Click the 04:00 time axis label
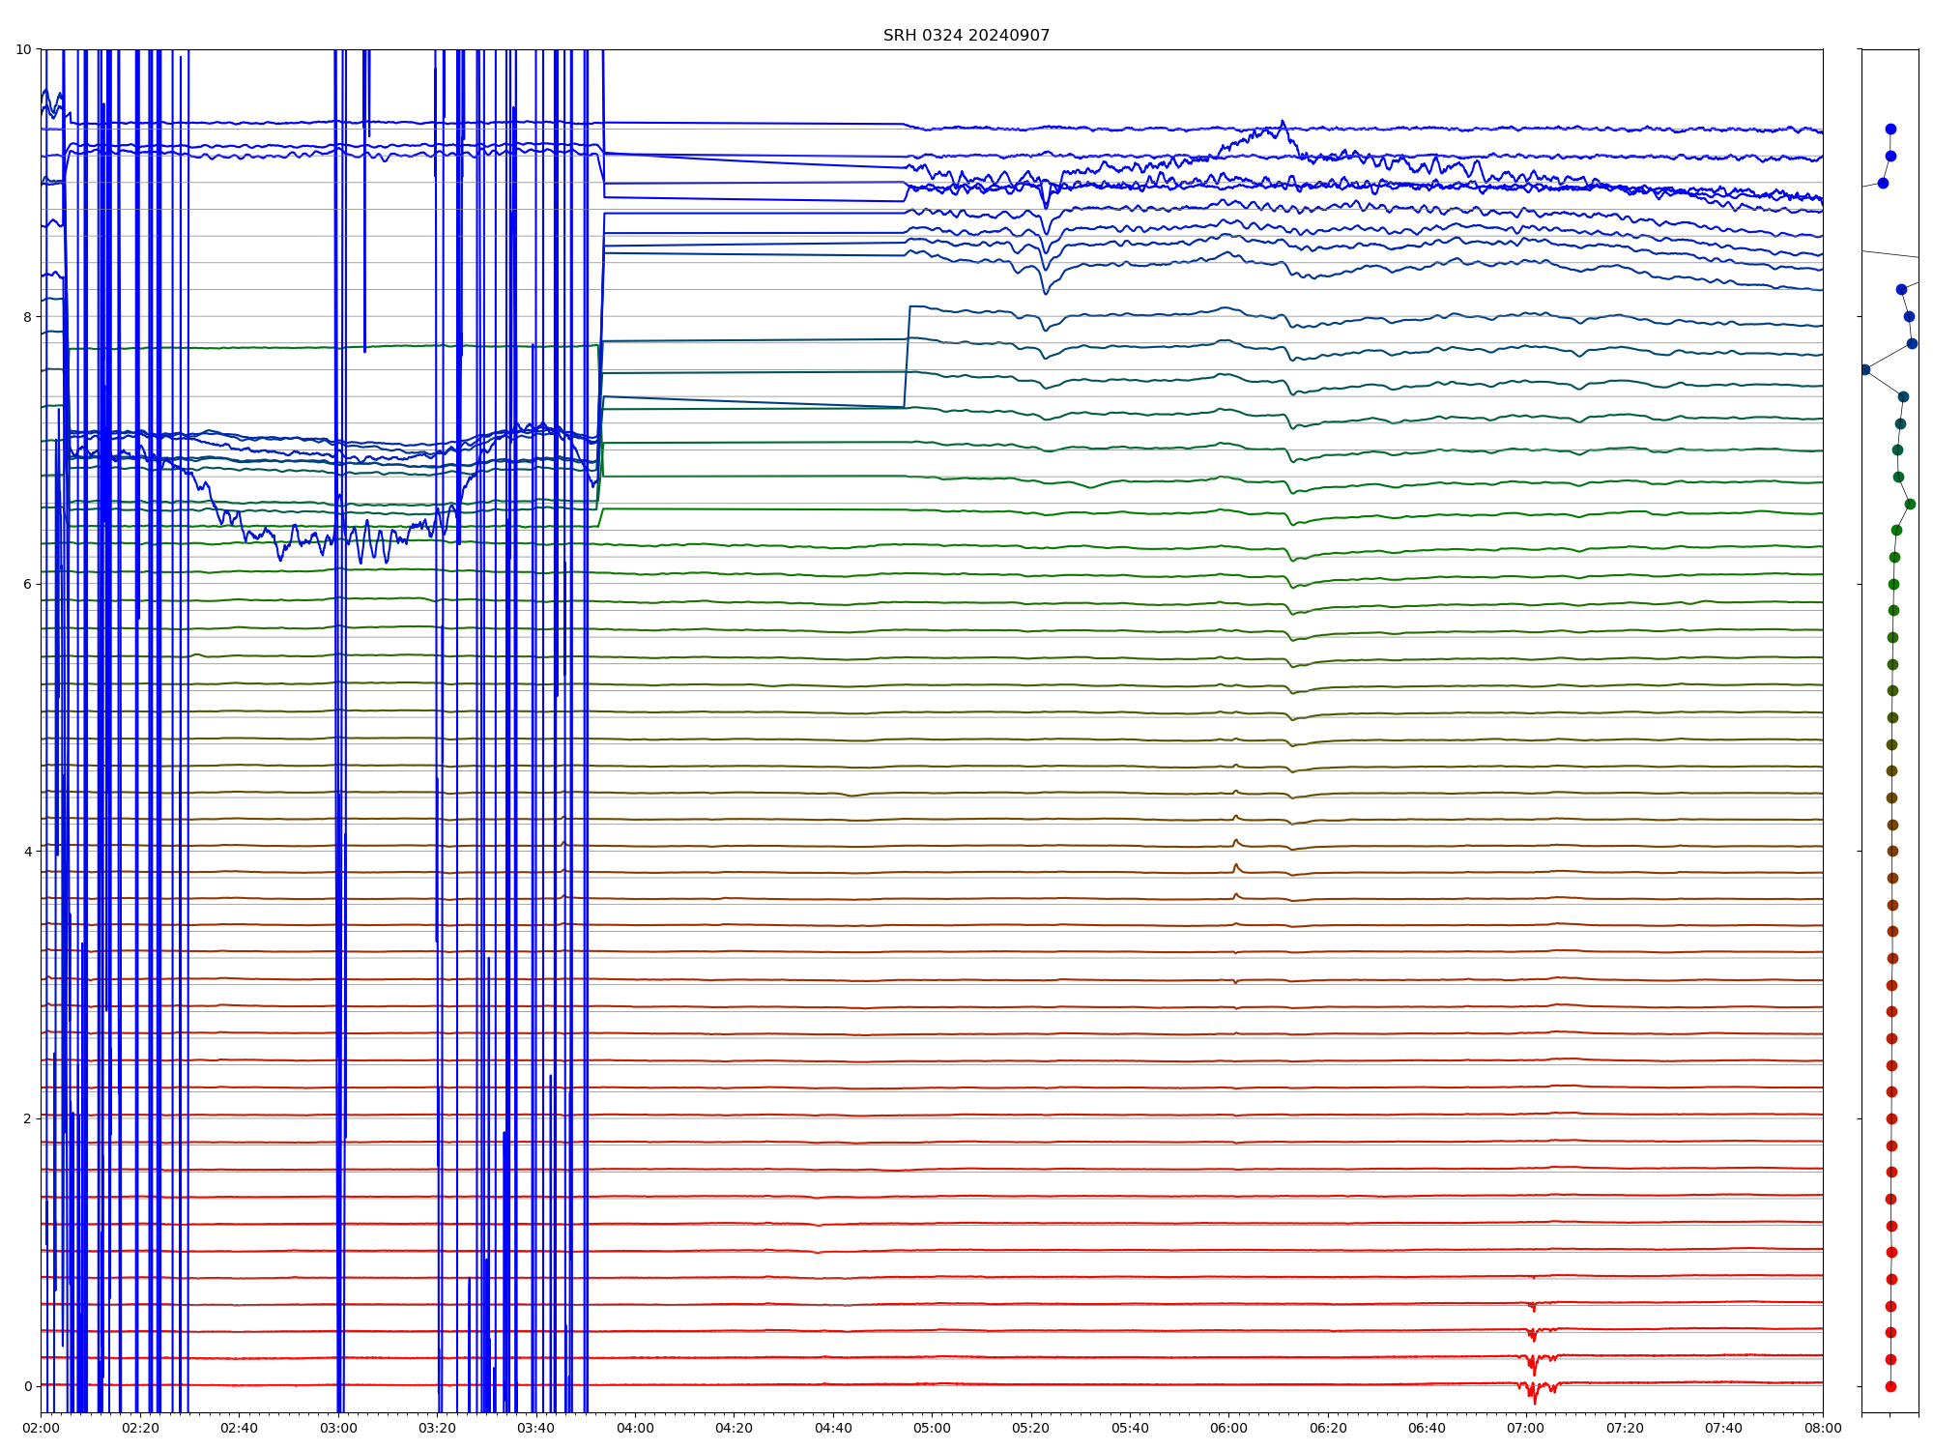1933x1450 pixels. point(635,1428)
